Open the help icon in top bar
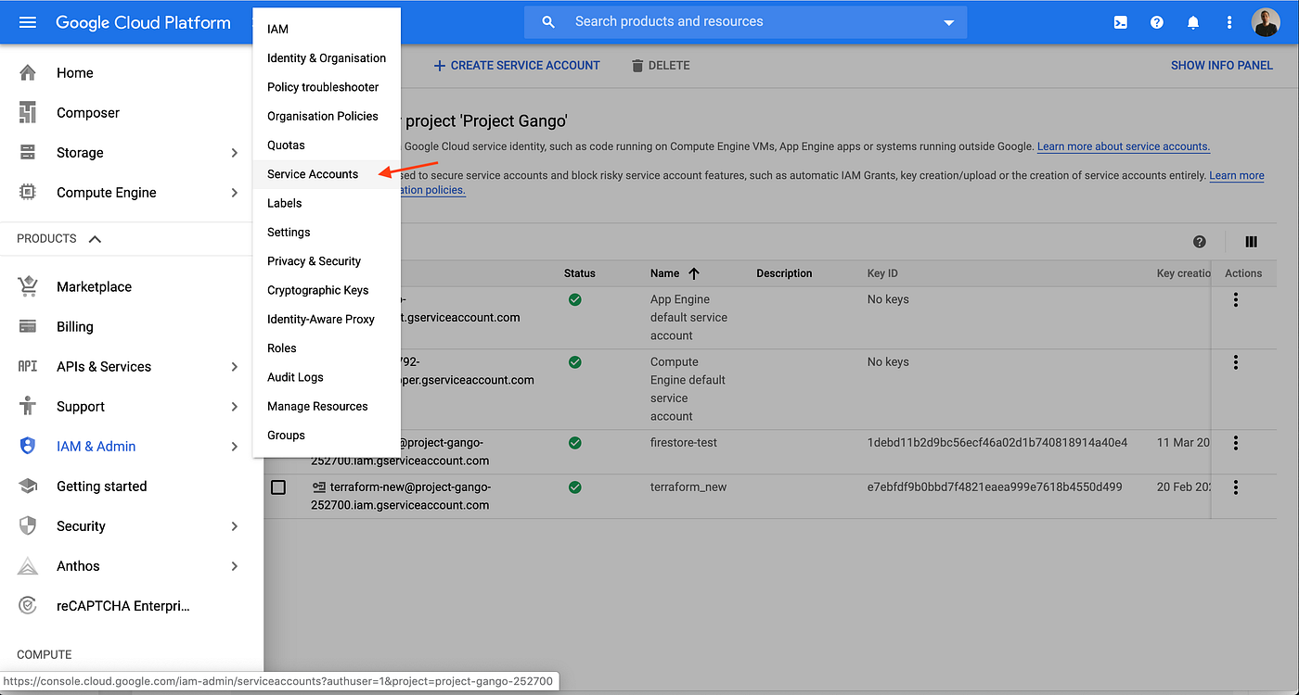 point(1156,21)
